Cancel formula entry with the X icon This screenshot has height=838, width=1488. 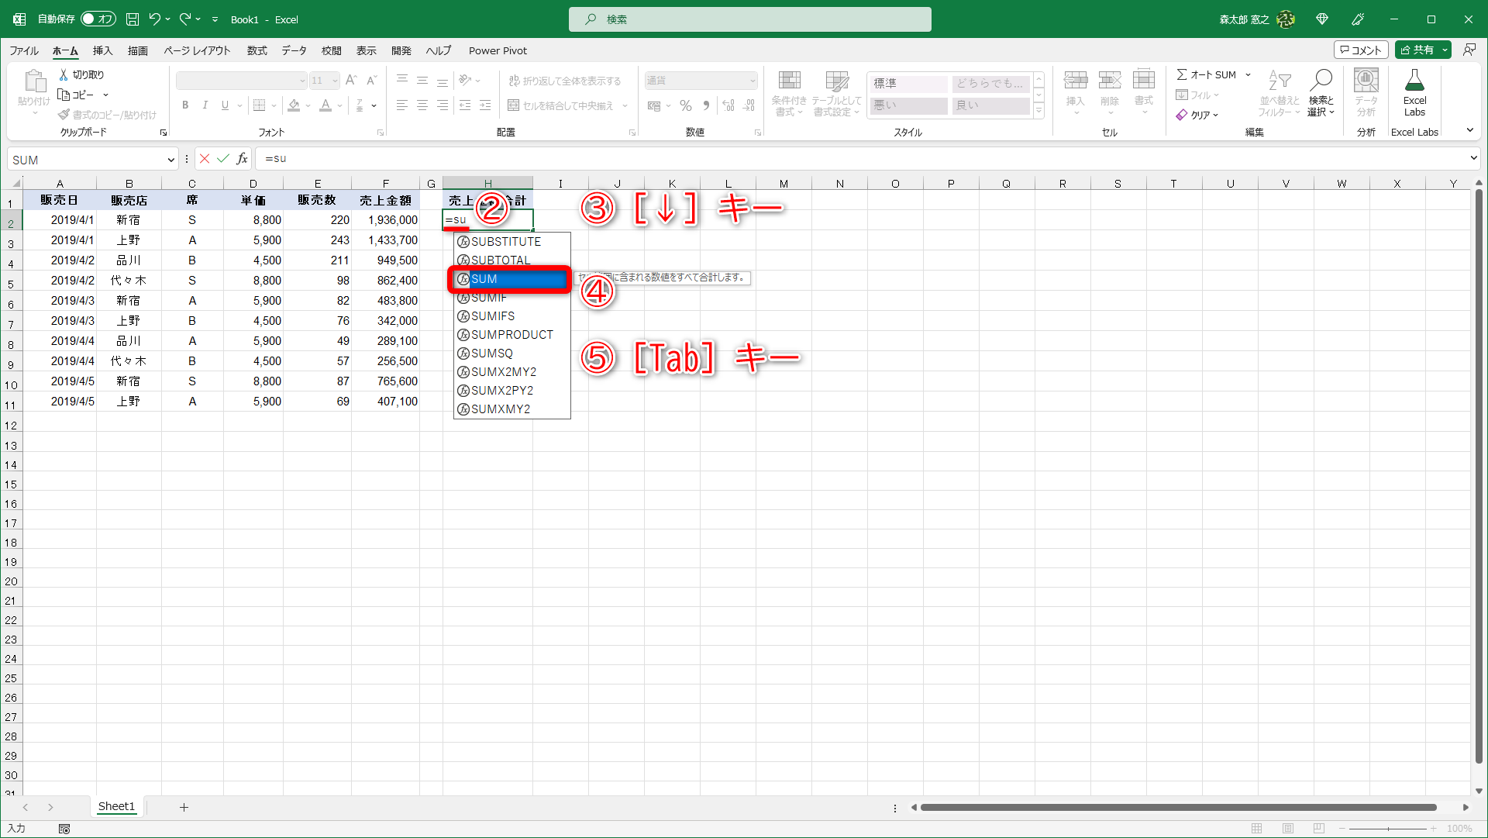[205, 159]
